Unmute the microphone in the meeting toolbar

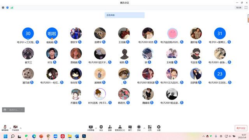click(x=5, y=128)
